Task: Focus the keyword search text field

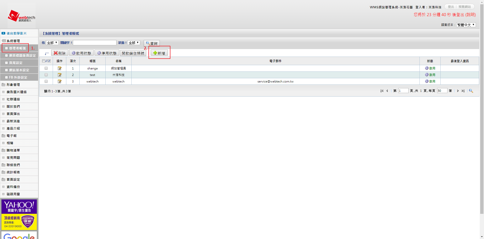Action: coord(95,43)
